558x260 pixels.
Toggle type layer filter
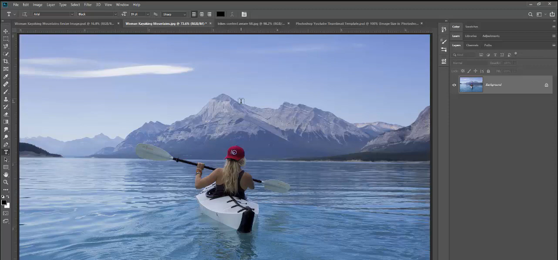pyautogui.click(x=495, y=55)
